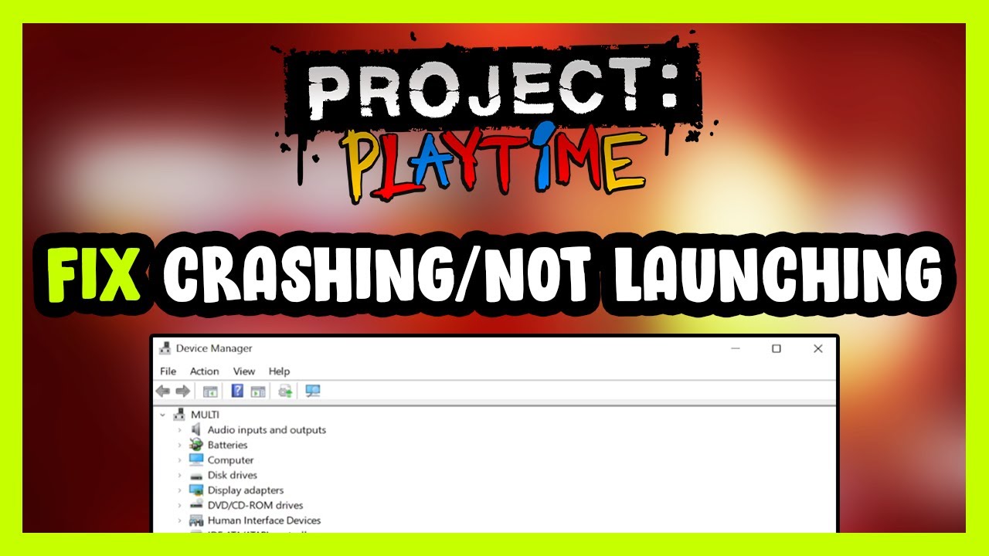Click the Device Manager title bar icon
Screen dimensions: 989x556
coord(165,348)
